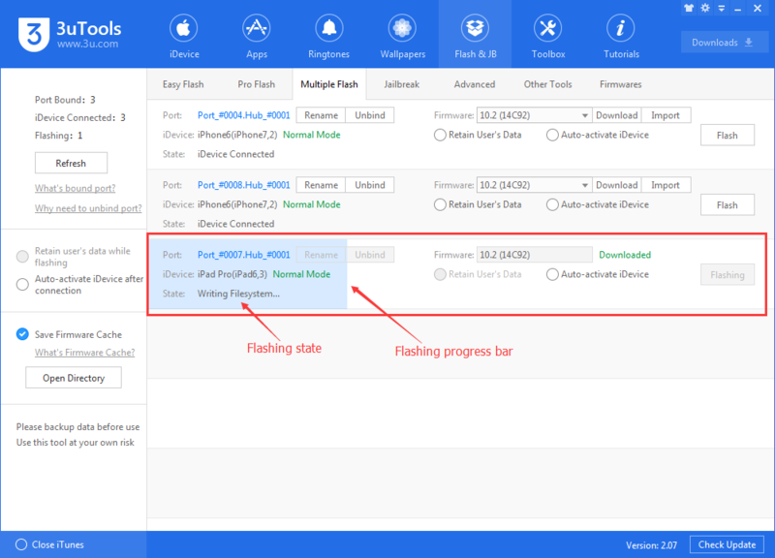Screen dimensions: 775x558
Task: Click Port_#0004.Hub_#0001 port link
Action: click(x=244, y=115)
